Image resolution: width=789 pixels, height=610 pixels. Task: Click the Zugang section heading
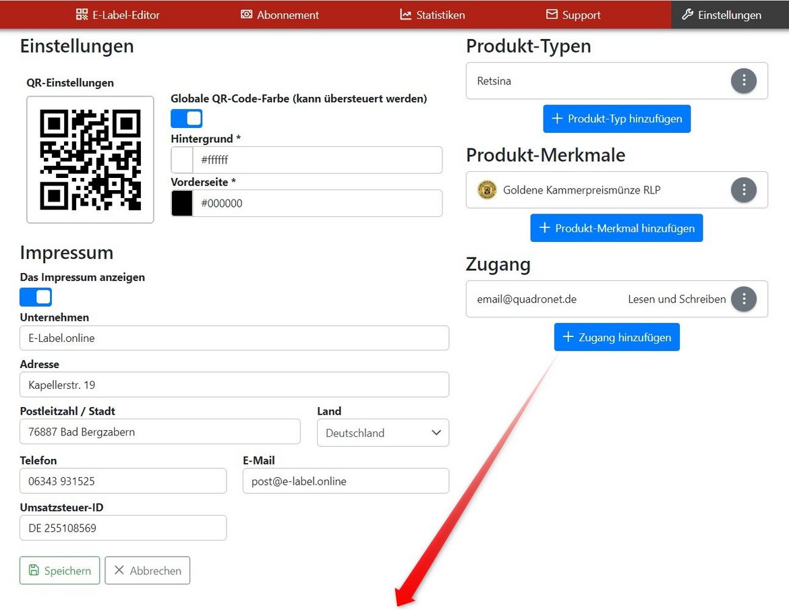pyautogui.click(x=498, y=264)
